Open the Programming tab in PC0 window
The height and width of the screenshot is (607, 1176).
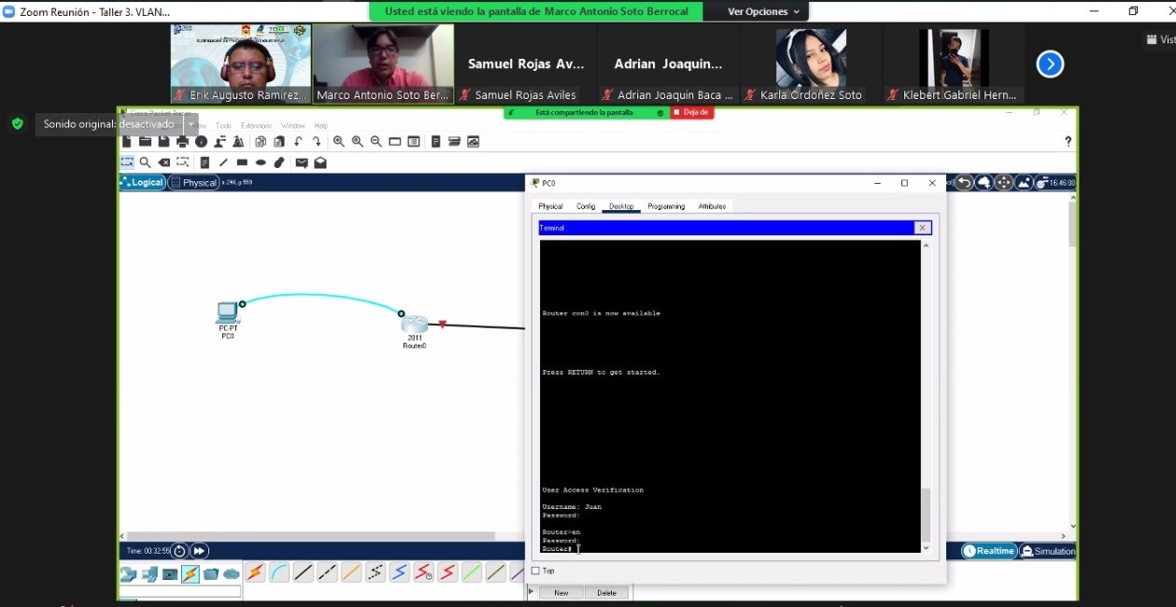point(666,206)
